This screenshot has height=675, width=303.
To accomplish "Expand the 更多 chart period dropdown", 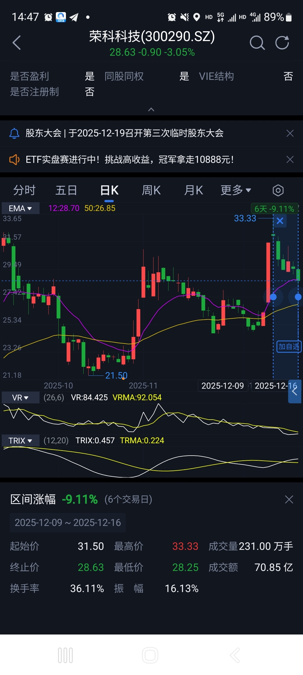I will click(236, 190).
